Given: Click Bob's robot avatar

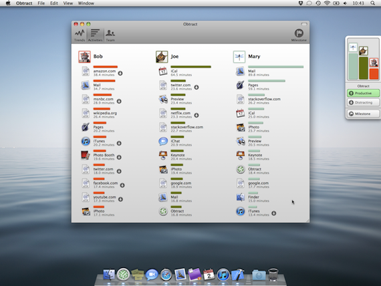Looking at the screenshot, I should click(x=84, y=57).
